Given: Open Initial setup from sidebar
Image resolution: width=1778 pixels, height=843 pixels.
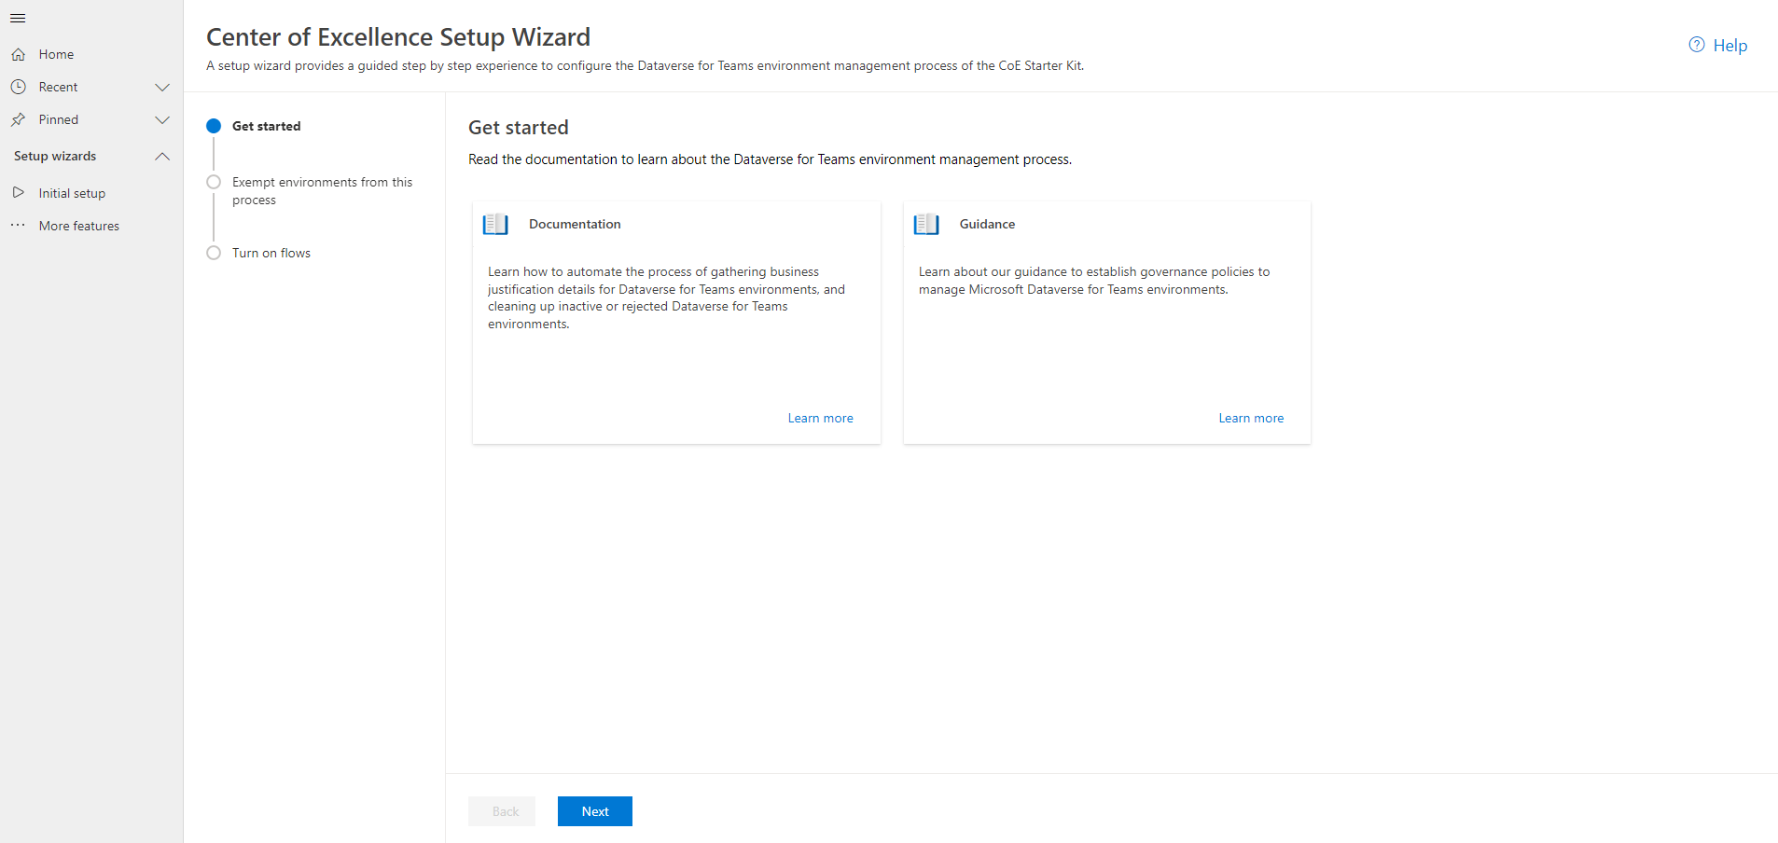Looking at the screenshot, I should point(70,192).
